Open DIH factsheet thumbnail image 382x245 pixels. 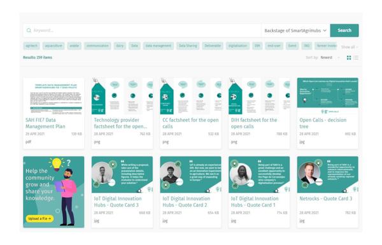click(259, 96)
